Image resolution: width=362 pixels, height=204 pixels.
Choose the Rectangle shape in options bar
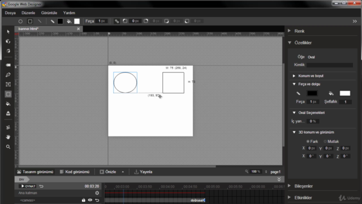tap(30, 22)
